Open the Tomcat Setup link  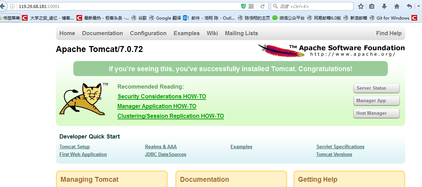pos(74,147)
